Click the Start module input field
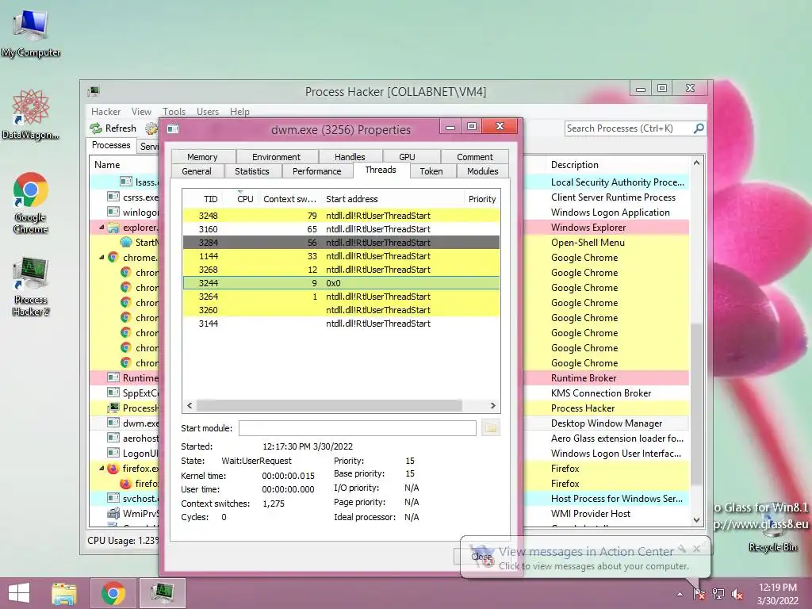This screenshot has height=609, width=812. pyautogui.click(x=358, y=427)
